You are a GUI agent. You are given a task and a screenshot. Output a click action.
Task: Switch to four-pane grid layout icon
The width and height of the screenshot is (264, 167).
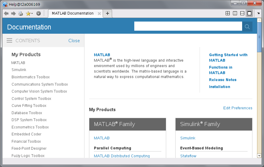(x=228, y=13)
